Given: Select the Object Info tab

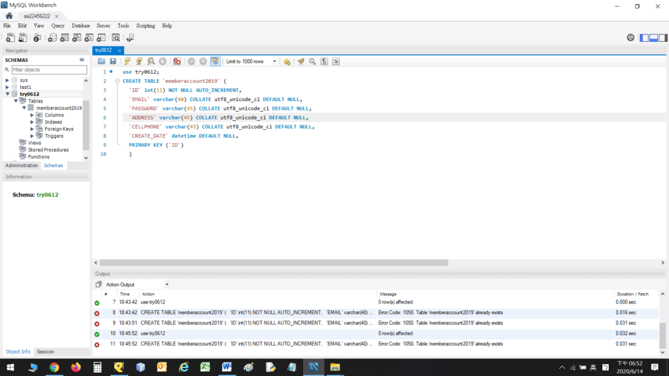Looking at the screenshot, I should (18, 352).
